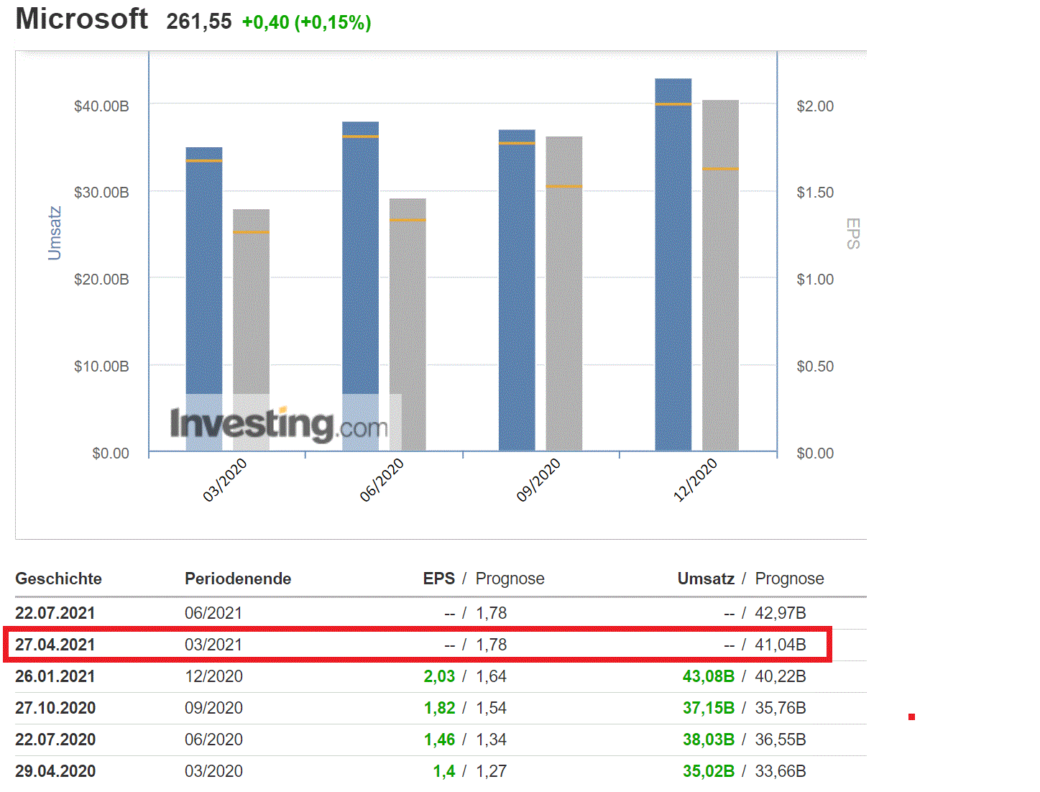Sort the table by the EPS column header

(438, 579)
